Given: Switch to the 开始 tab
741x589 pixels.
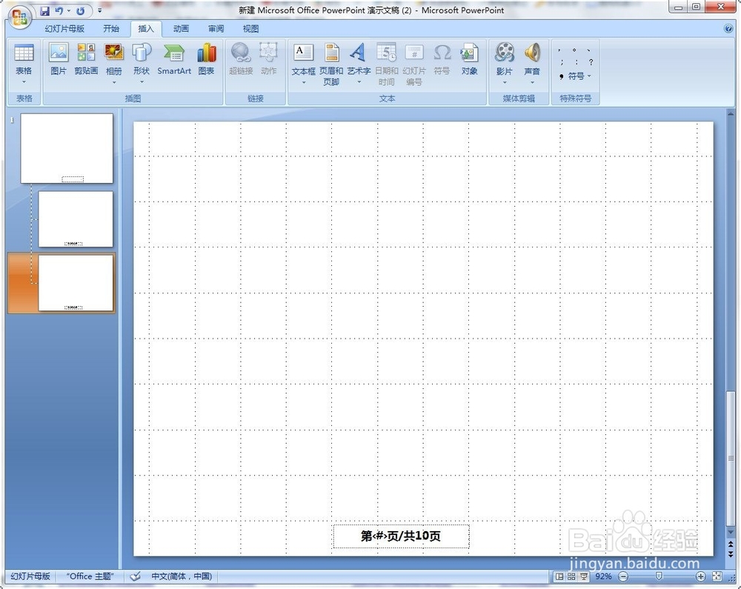Looking at the screenshot, I should coord(111,29).
